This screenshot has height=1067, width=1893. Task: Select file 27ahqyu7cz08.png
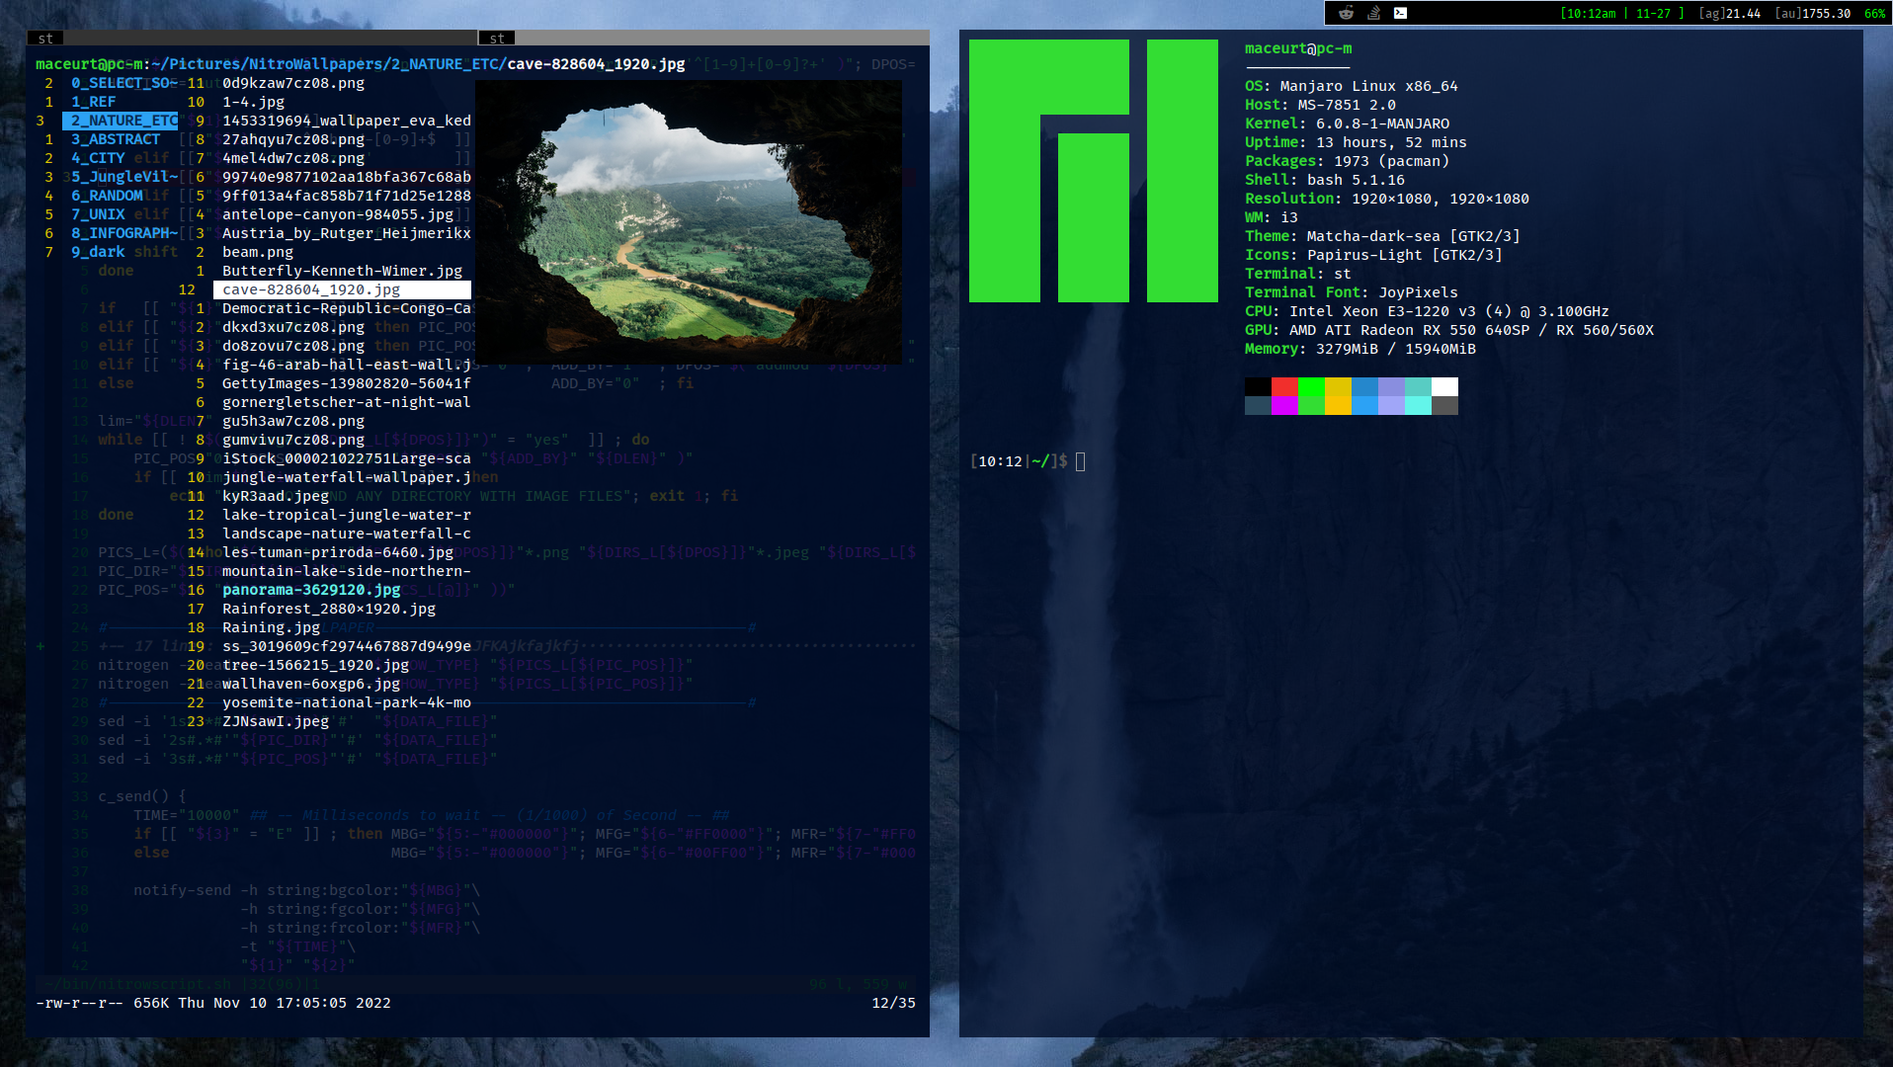(293, 139)
